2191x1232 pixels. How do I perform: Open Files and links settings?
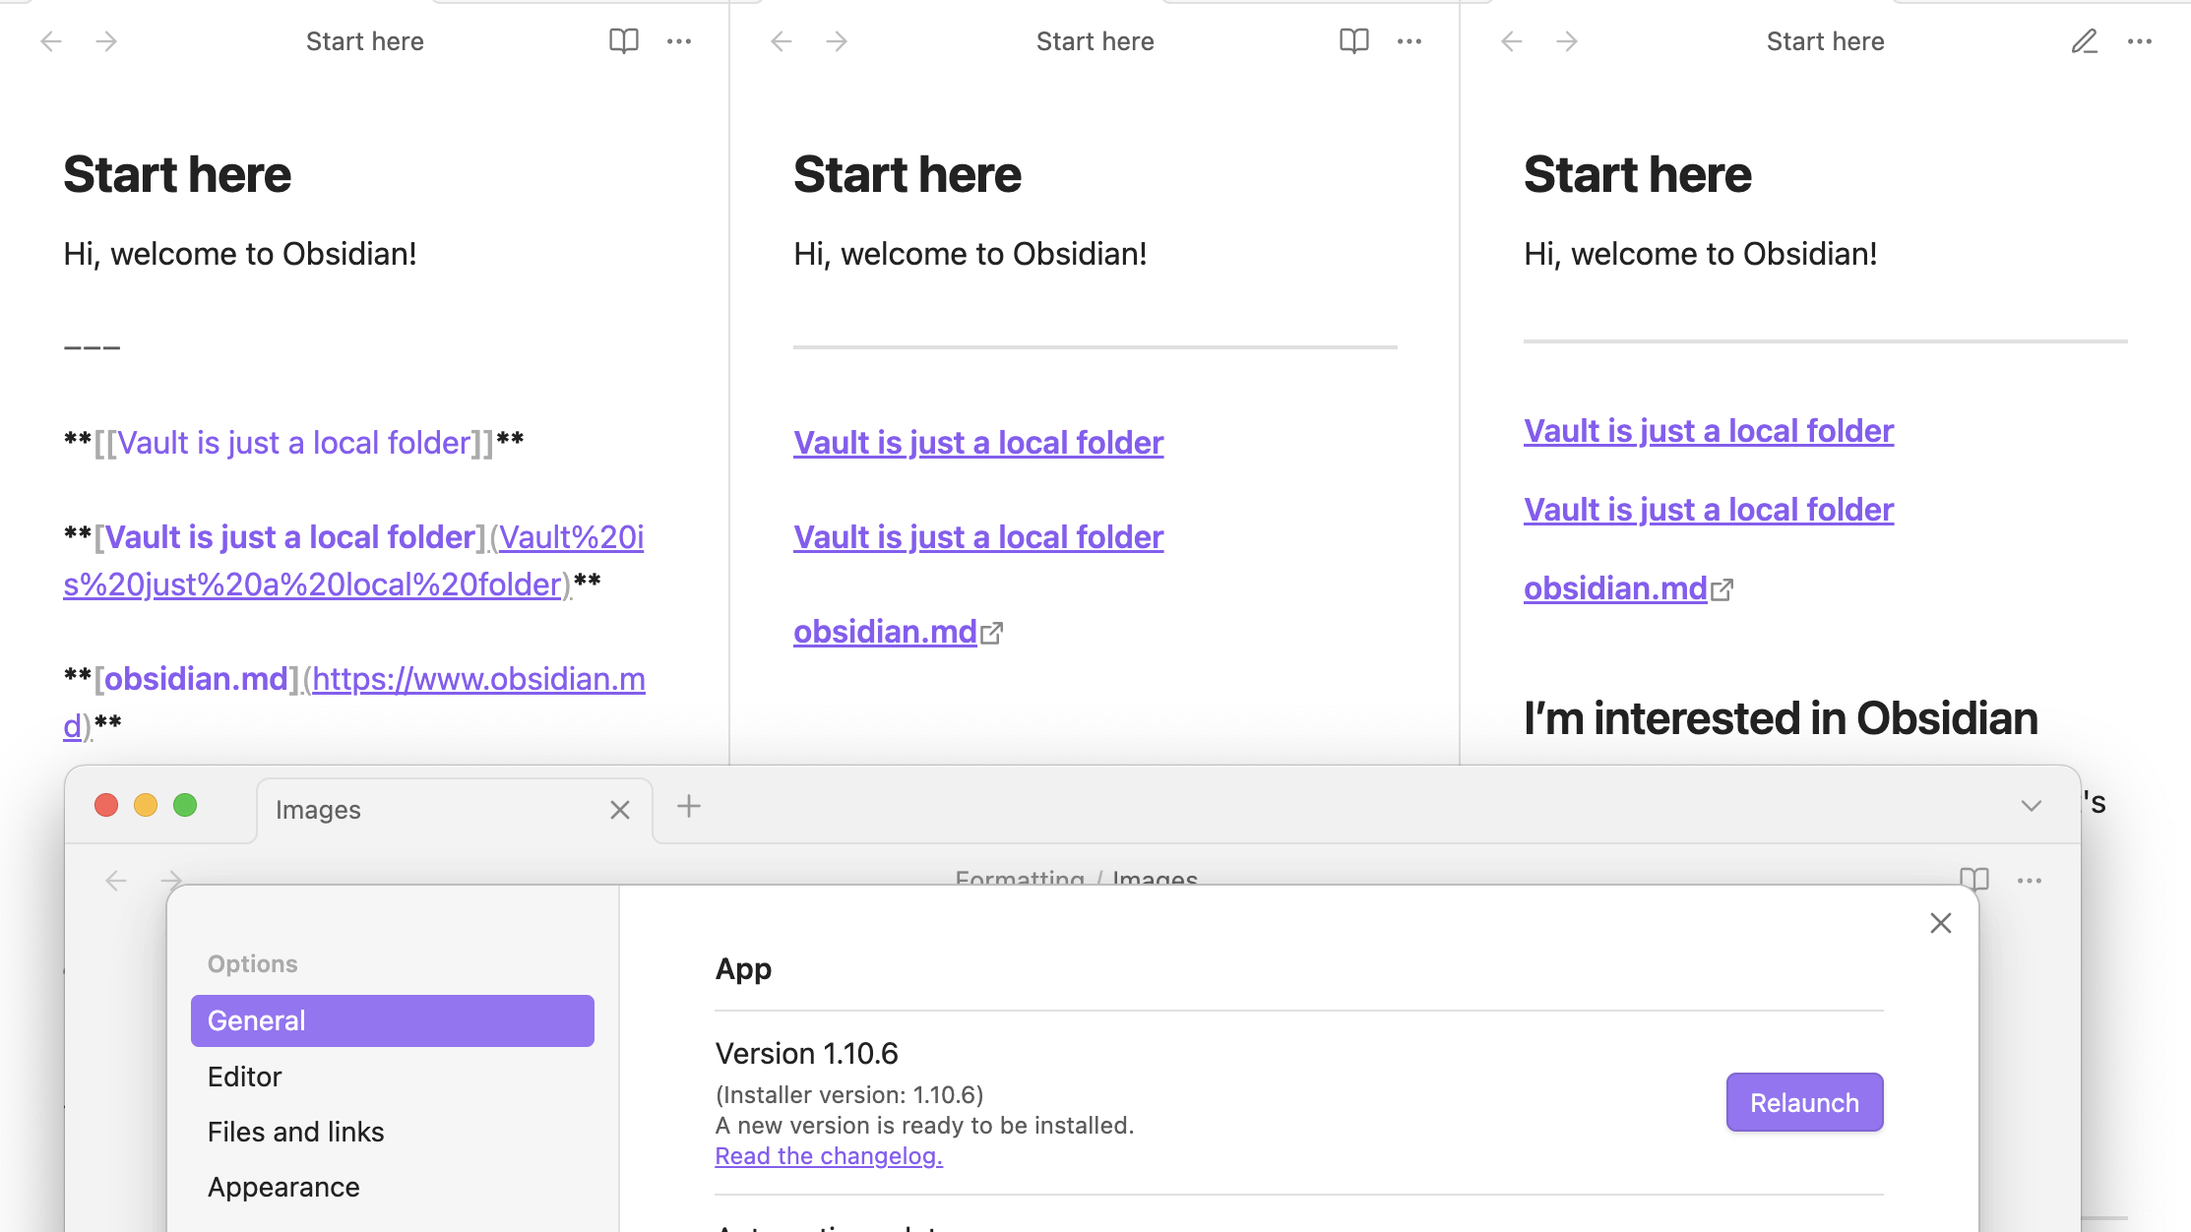tap(295, 1132)
